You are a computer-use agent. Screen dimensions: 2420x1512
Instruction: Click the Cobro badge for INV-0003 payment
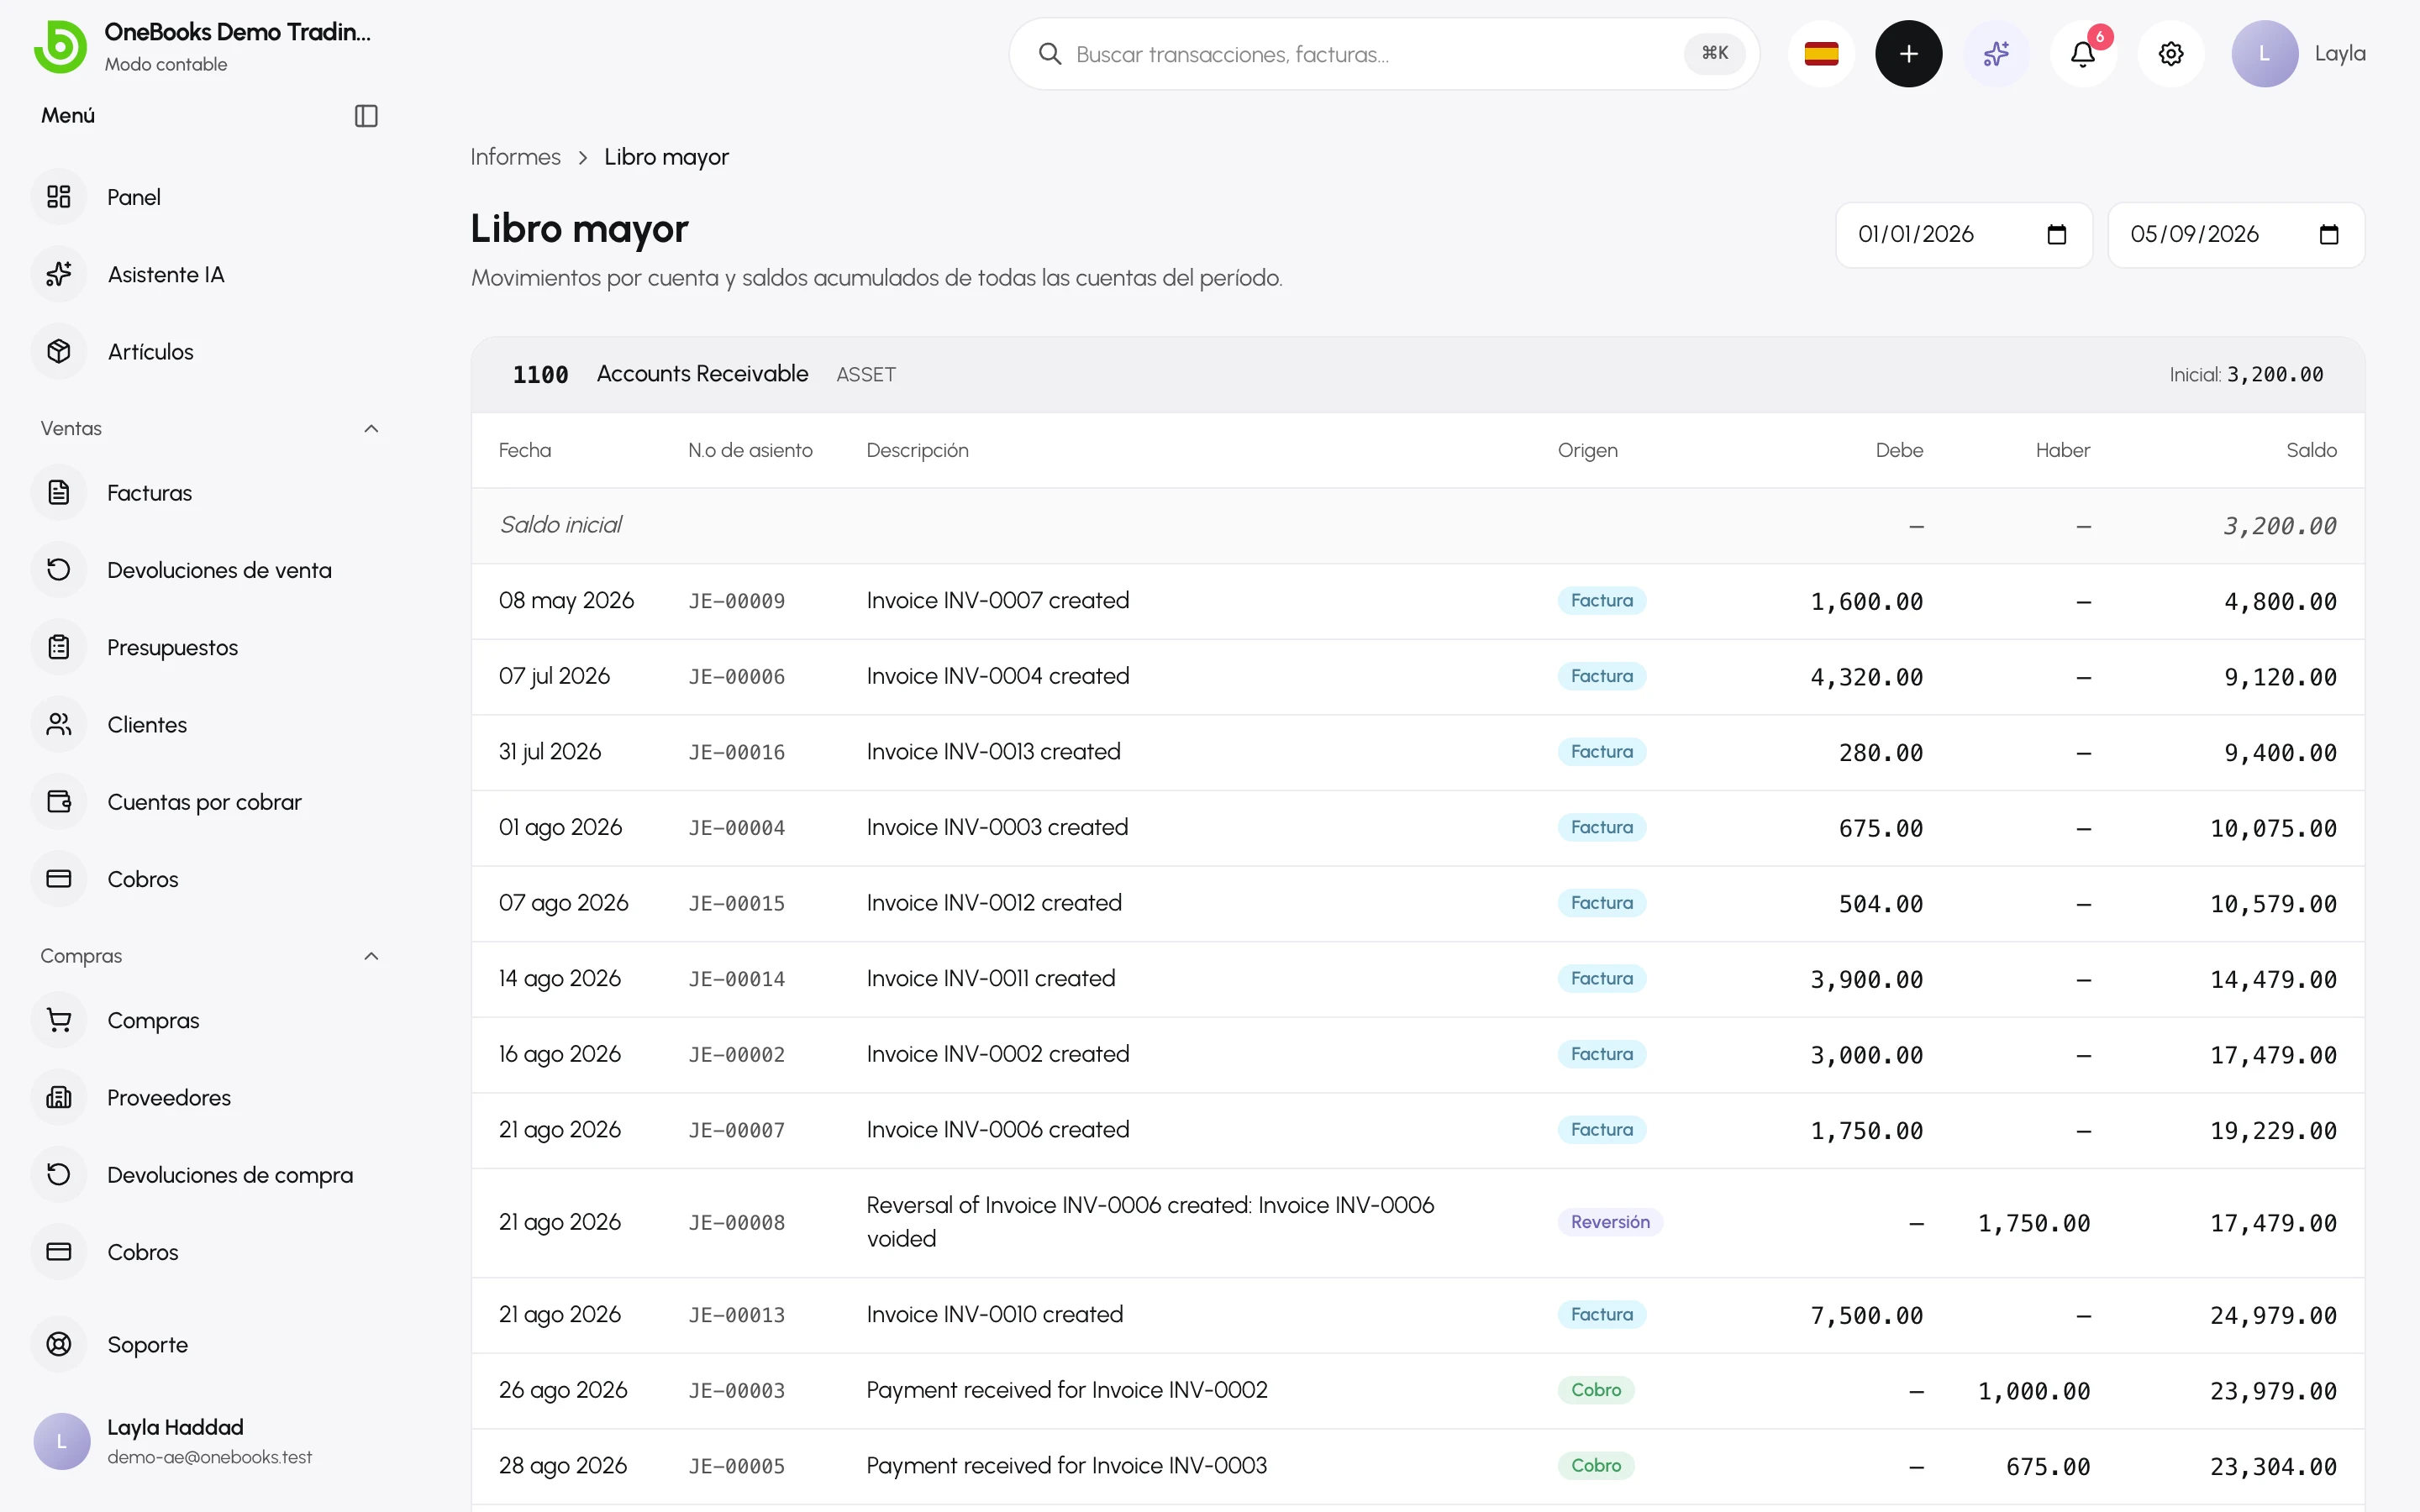(1596, 1465)
